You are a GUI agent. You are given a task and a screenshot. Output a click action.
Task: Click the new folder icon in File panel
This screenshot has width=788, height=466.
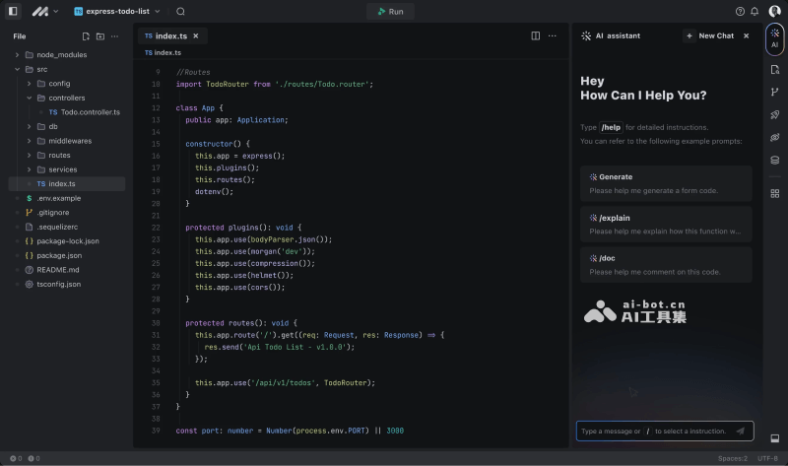tap(99, 35)
